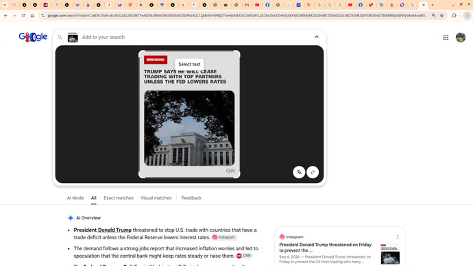Open more options on Instagram card

tap(398, 237)
